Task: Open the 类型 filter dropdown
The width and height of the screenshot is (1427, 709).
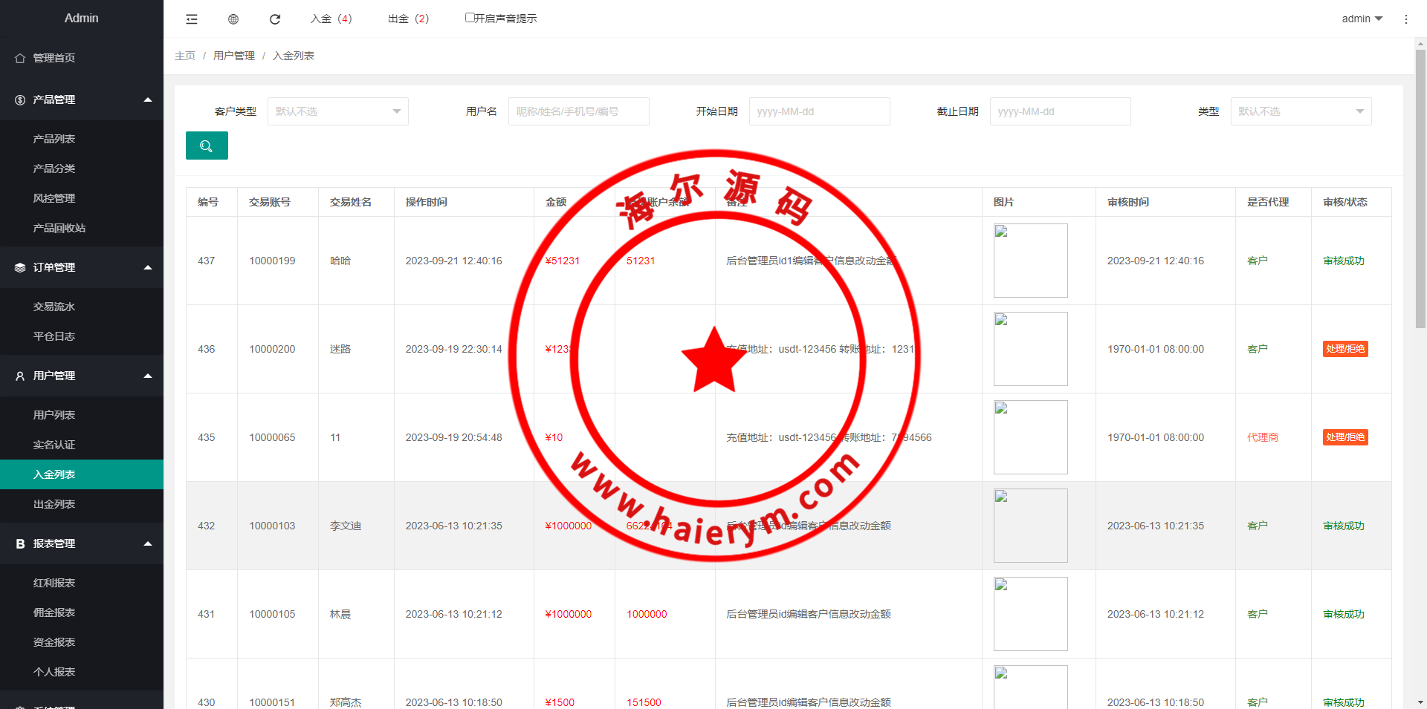Action: [1301, 111]
